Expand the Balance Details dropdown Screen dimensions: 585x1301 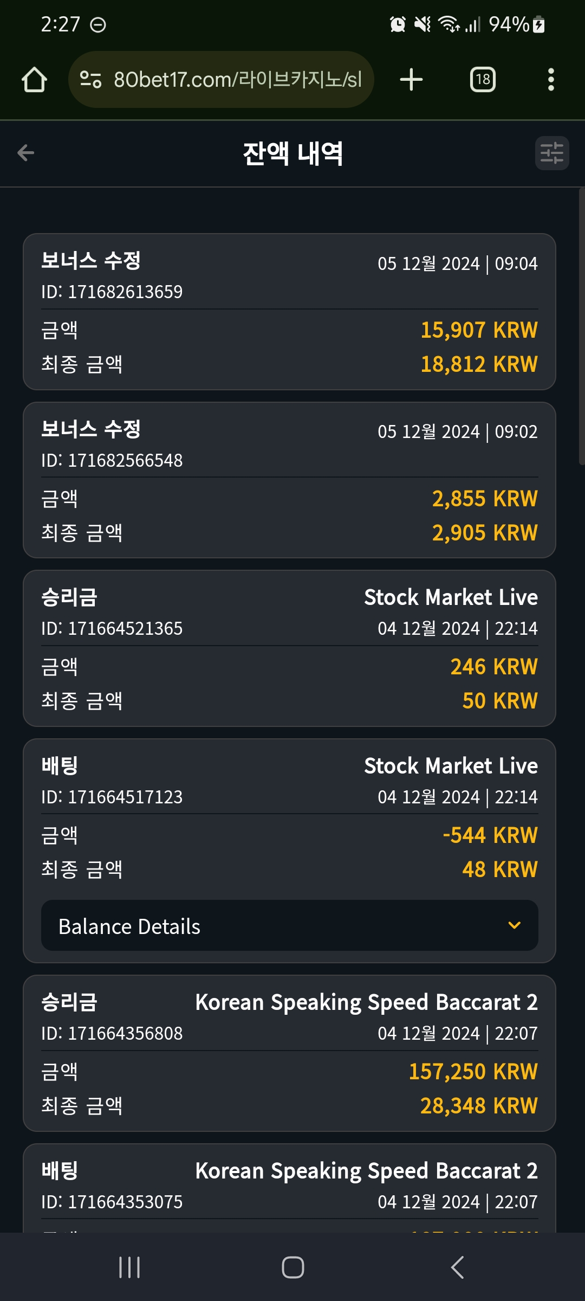[290, 925]
